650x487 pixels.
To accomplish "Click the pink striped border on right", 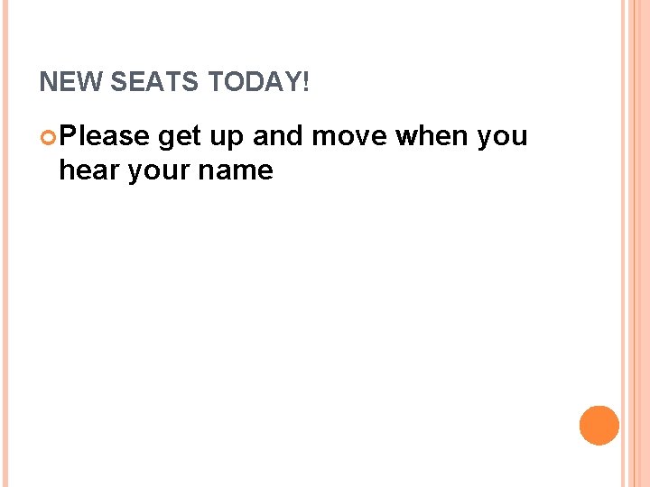I will pyautogui.click(x=635, y=243).
